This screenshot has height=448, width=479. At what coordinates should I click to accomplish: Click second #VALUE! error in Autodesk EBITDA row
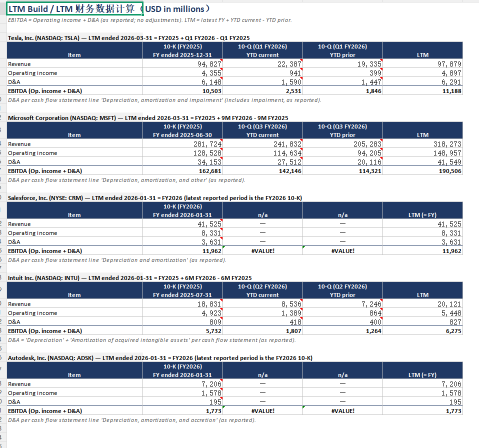coord(343,410)
